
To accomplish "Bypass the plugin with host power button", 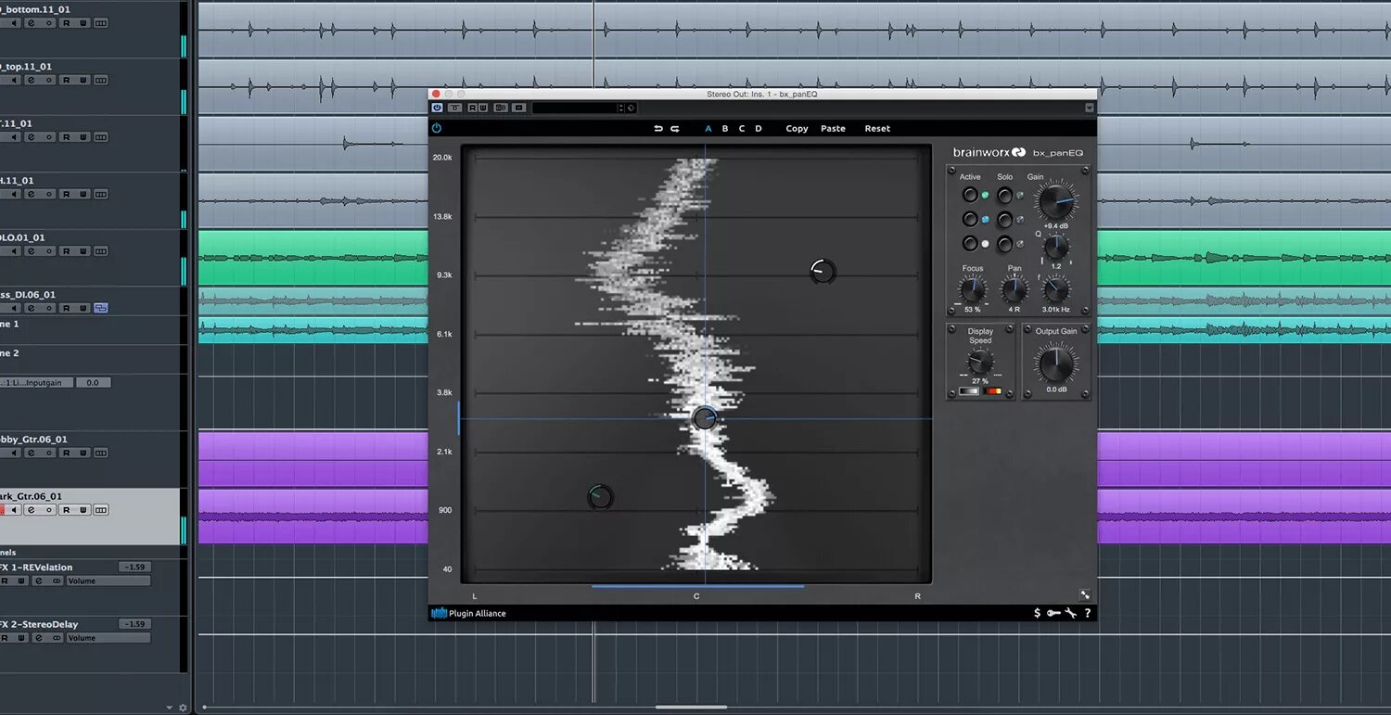I will click(437, 108).
